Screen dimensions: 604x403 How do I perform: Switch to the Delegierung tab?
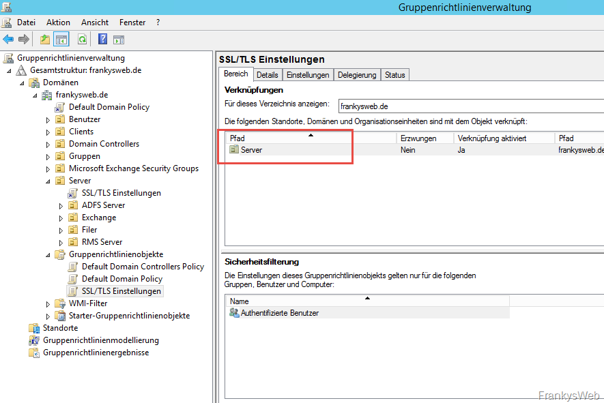357,75
